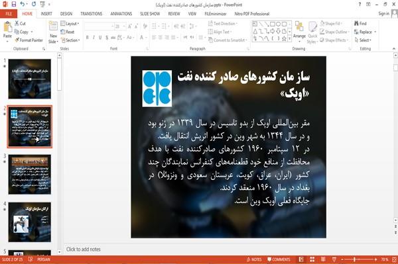
Task: Select the oval shape in shapes gallery
Action: [278, 24]
